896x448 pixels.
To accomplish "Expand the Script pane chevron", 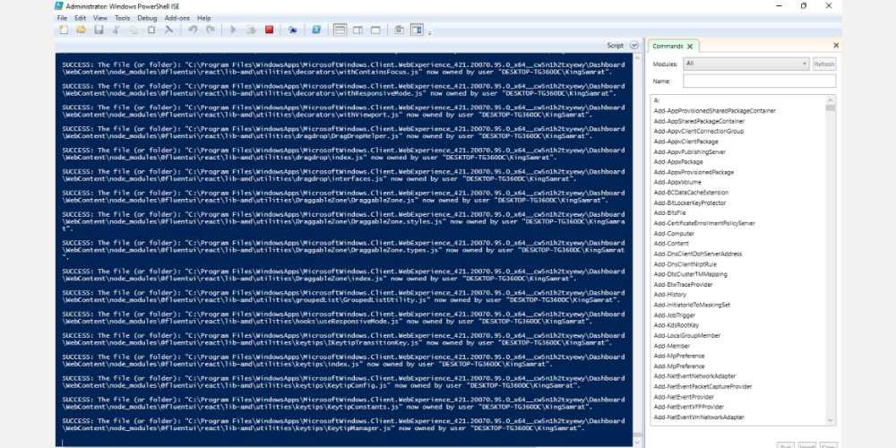I will click(634, 45).
